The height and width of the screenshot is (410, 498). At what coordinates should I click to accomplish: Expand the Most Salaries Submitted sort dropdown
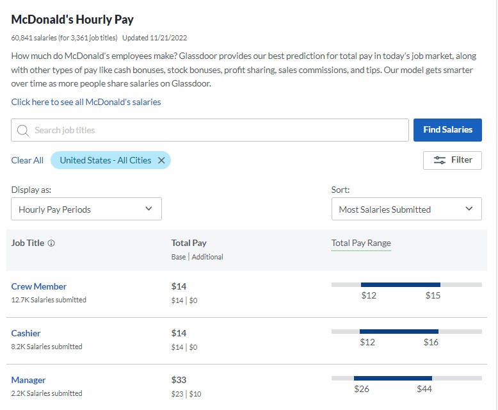(406, 209)
